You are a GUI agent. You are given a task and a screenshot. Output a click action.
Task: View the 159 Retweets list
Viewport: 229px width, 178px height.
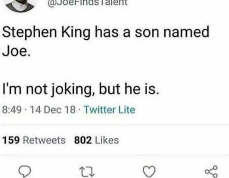[34, 140]
